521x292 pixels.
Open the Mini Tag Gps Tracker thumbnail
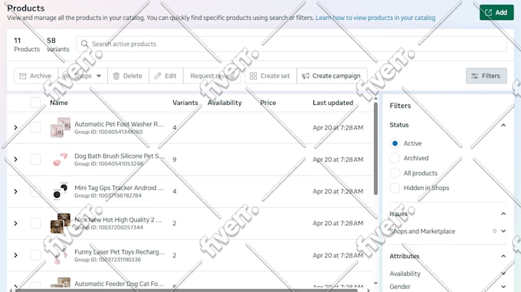60,192
